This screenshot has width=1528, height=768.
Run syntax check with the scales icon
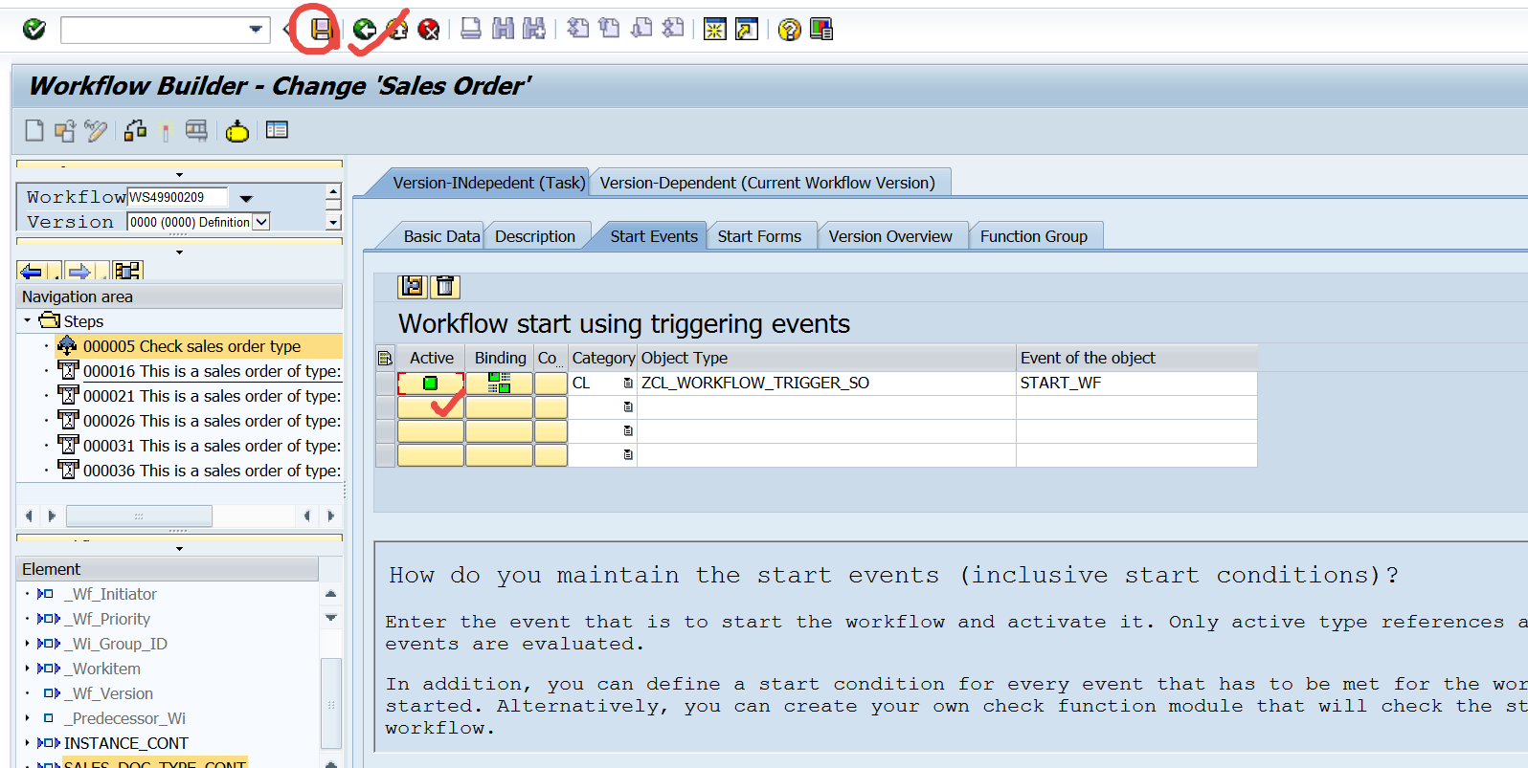tap(135, 130)
